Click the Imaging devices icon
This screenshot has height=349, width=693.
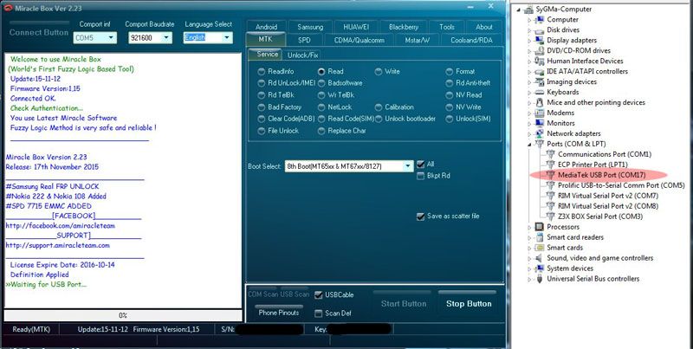(x=539, y=81)
